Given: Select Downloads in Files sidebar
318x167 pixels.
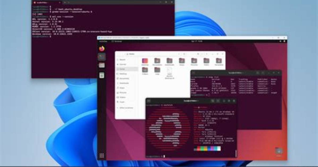Looking at the screenshot, I should [x=127, y=83].
